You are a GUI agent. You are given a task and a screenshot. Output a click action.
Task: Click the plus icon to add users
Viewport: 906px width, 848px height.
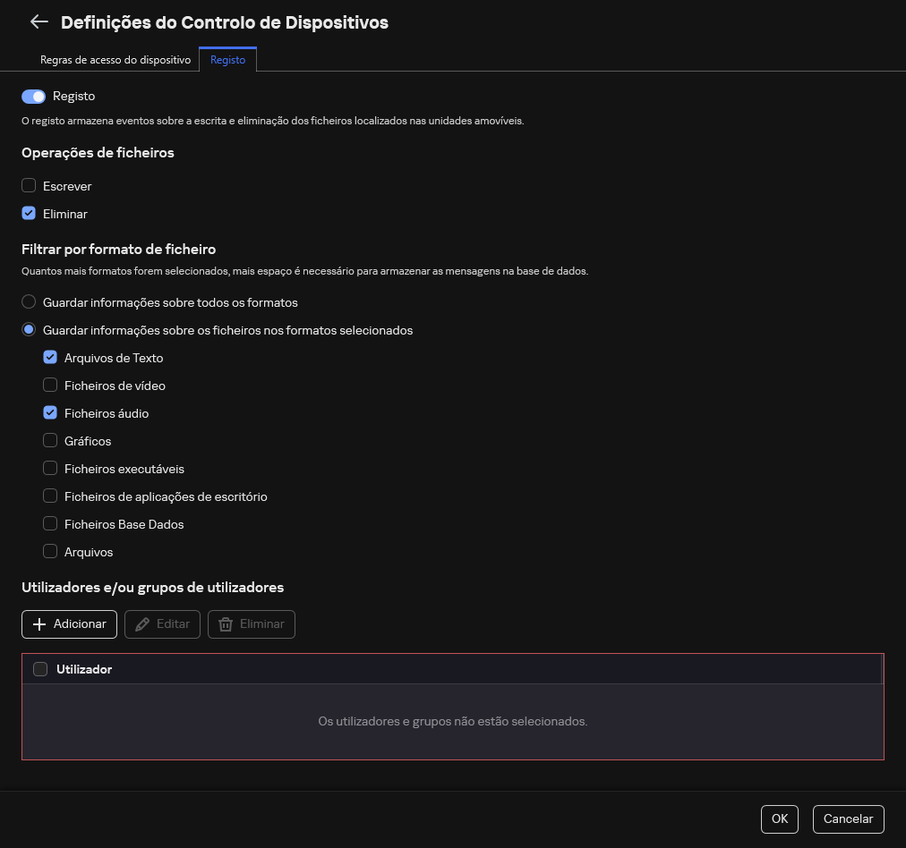tap(40, 623)
